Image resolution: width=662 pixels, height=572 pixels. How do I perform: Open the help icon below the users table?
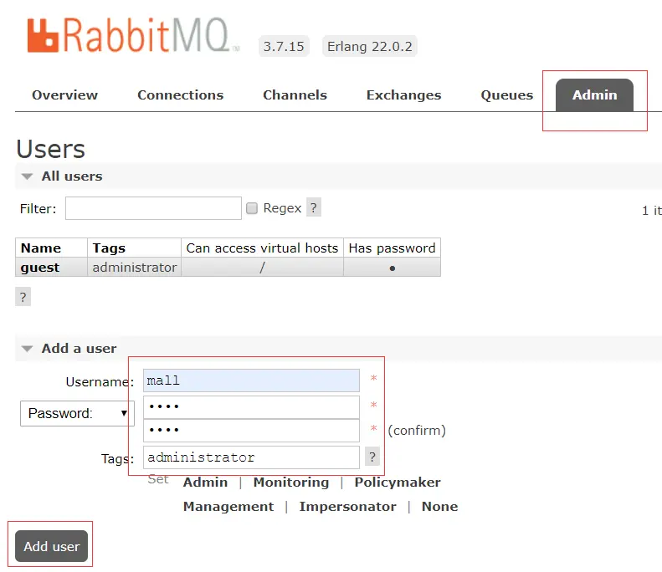pos(23,297)
